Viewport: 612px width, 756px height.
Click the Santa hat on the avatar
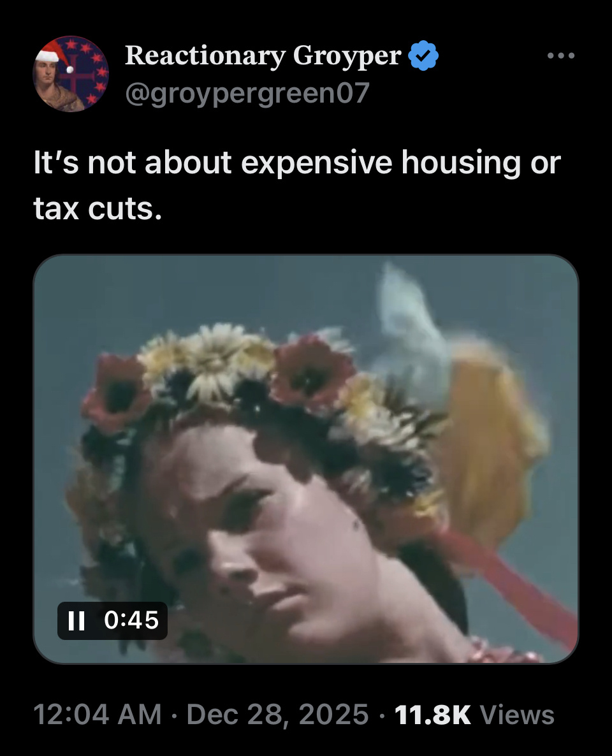54,54
